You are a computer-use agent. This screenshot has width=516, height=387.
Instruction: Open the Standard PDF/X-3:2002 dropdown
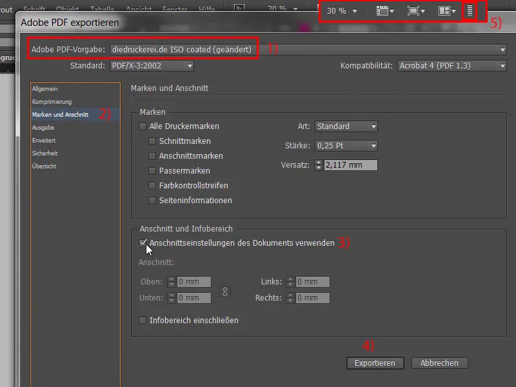point(152,66)
